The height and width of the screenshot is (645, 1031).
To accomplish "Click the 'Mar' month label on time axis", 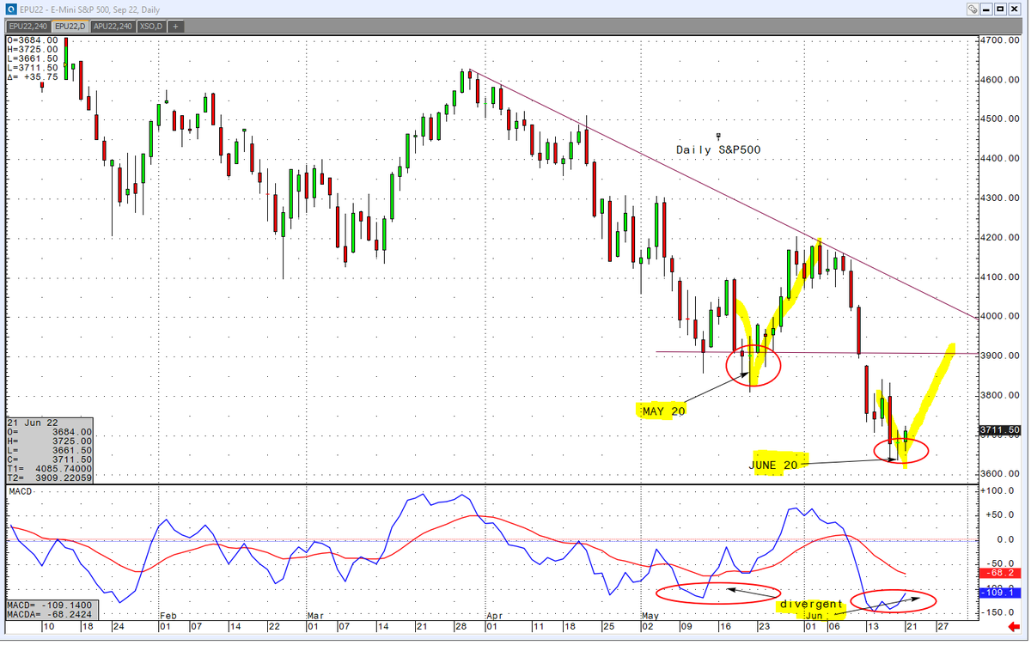I will pos(315,616).
